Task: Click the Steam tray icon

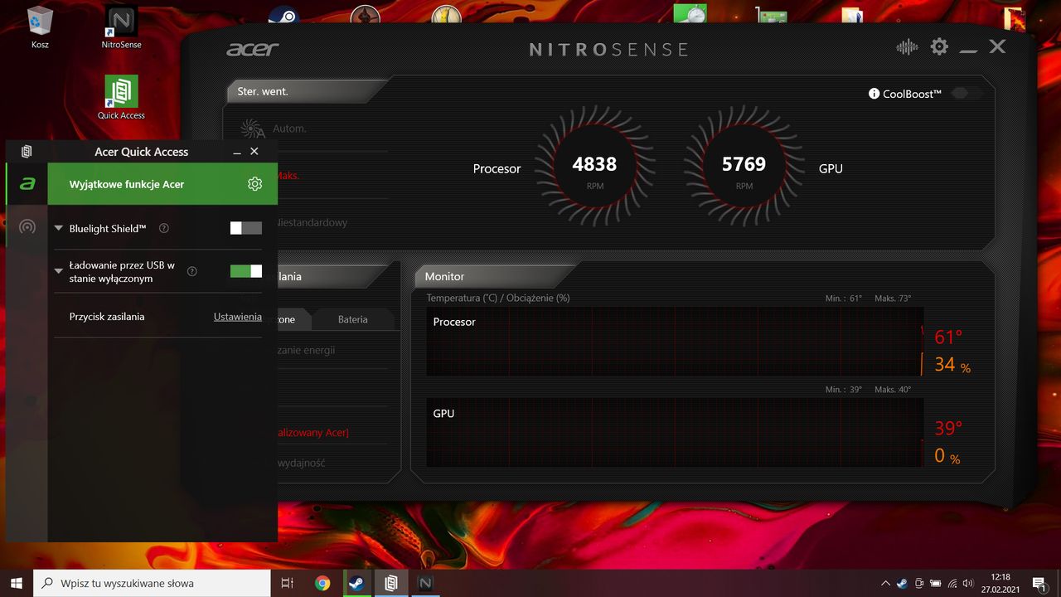Action: pos(902,583)
